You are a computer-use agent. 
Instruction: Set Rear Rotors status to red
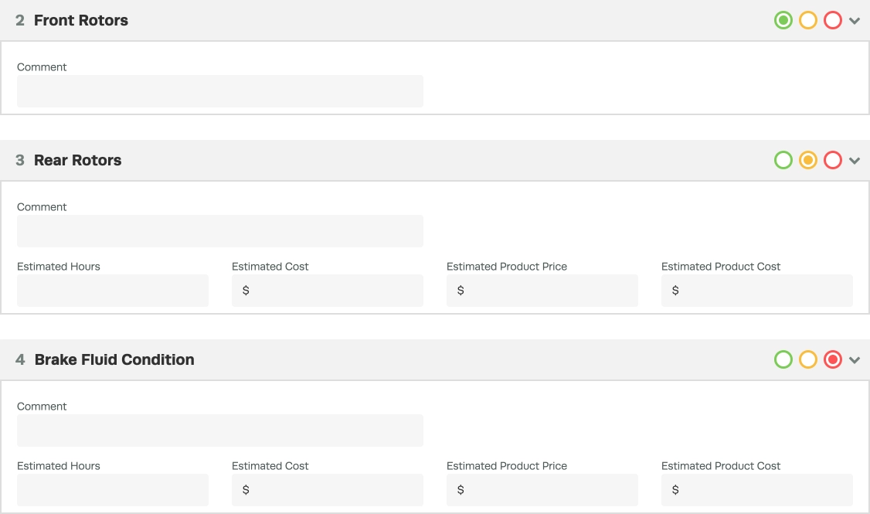tap(833, 161)
